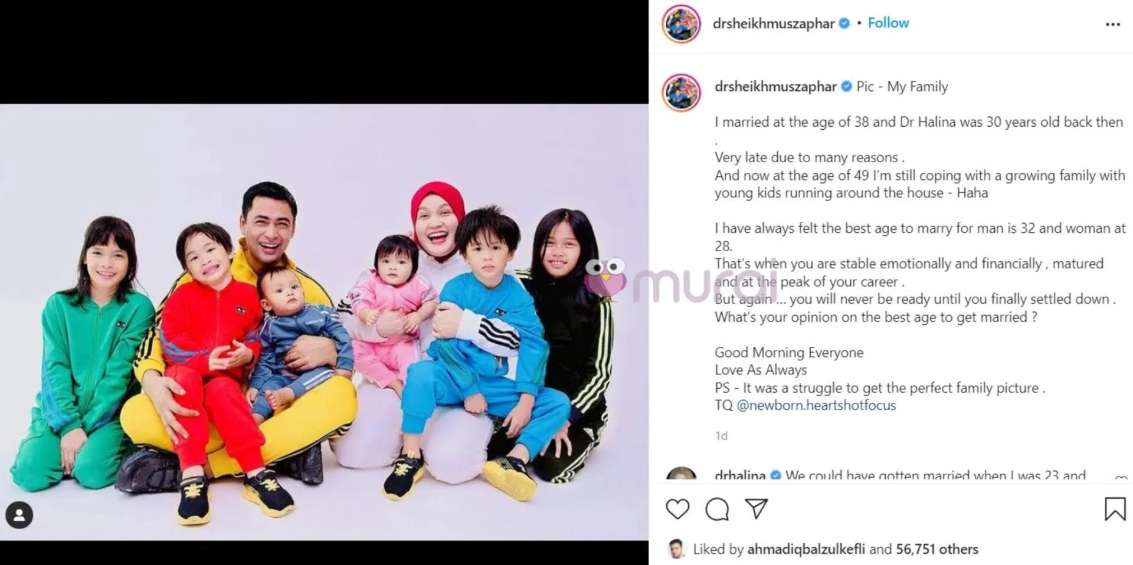1133x565 pixels.
Task: Follow drsheikhmuszaphar
Action: (888, 23)
